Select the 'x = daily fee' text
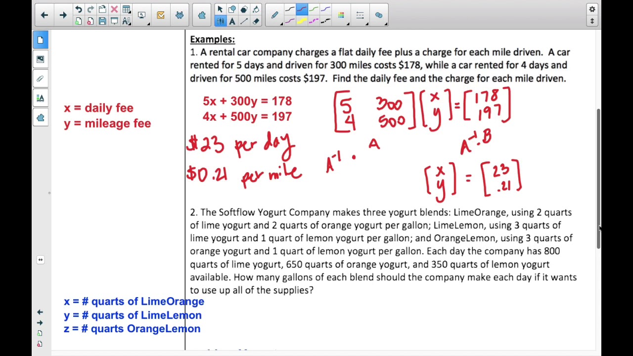 coord(98,108)
